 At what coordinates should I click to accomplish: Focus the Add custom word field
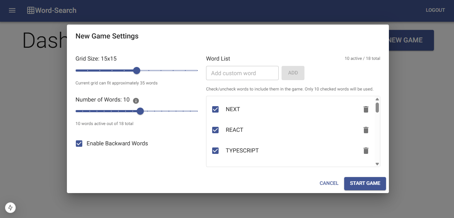click(242, 73)
